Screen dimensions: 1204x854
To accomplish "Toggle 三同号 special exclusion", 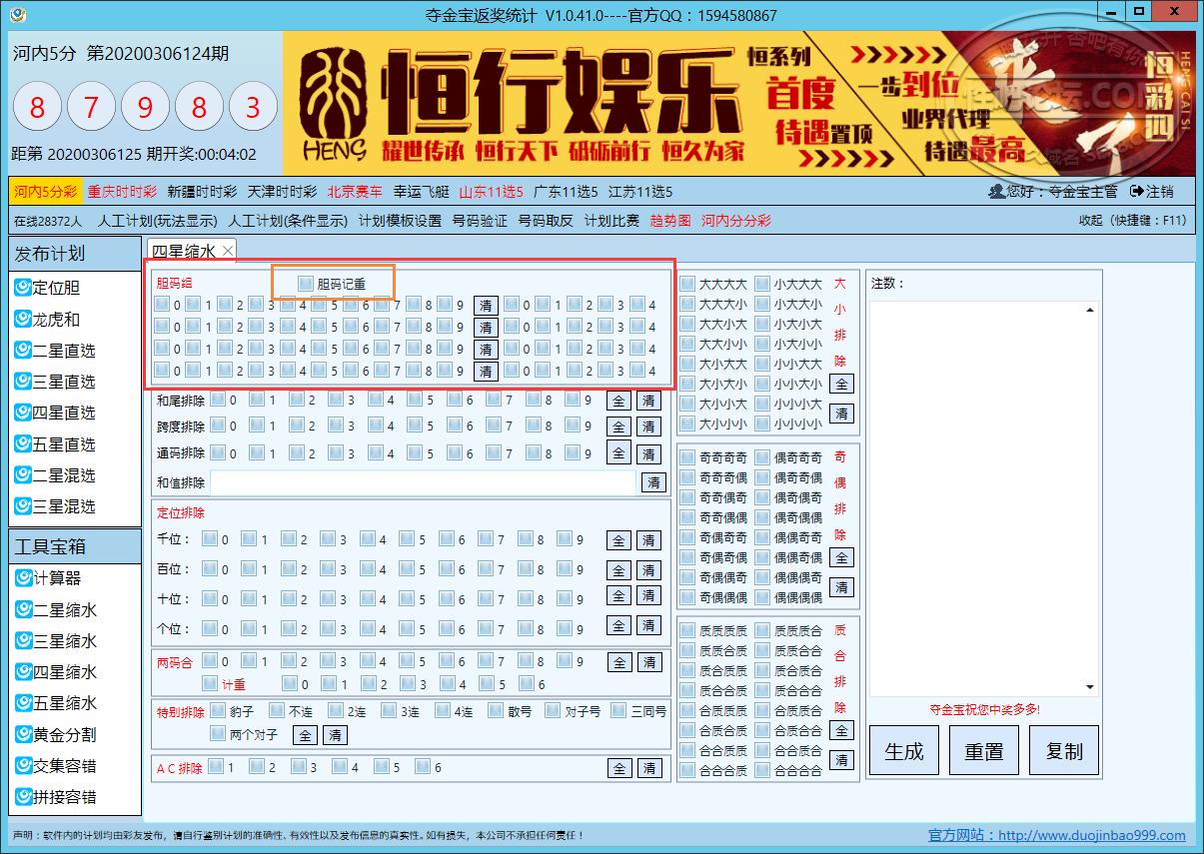I will point(618,712).
